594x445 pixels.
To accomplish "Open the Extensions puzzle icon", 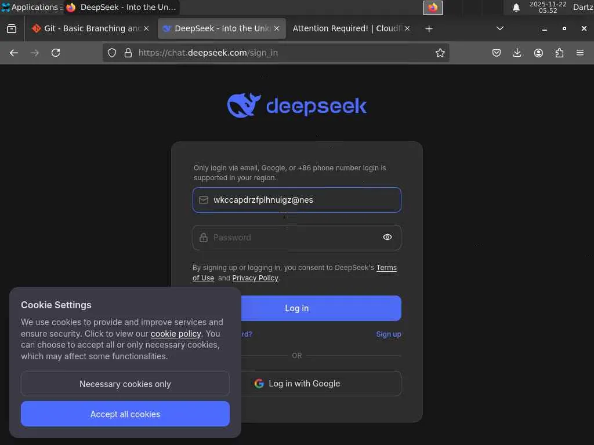I will [x=559, y=53].
